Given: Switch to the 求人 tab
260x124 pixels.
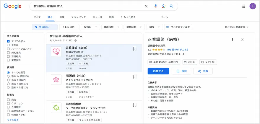Looking at the screenshot, I should pyautogui.click(x=50, y=17).
